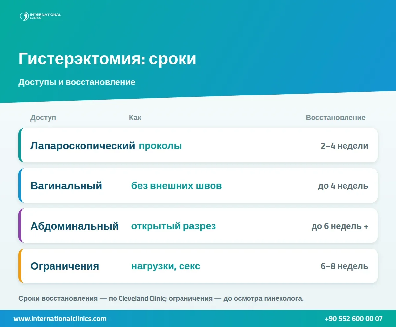This screenshot has height=327, width=396.
Task: Click the Cleveland Clinic footnote text
Action: (161, 299)
